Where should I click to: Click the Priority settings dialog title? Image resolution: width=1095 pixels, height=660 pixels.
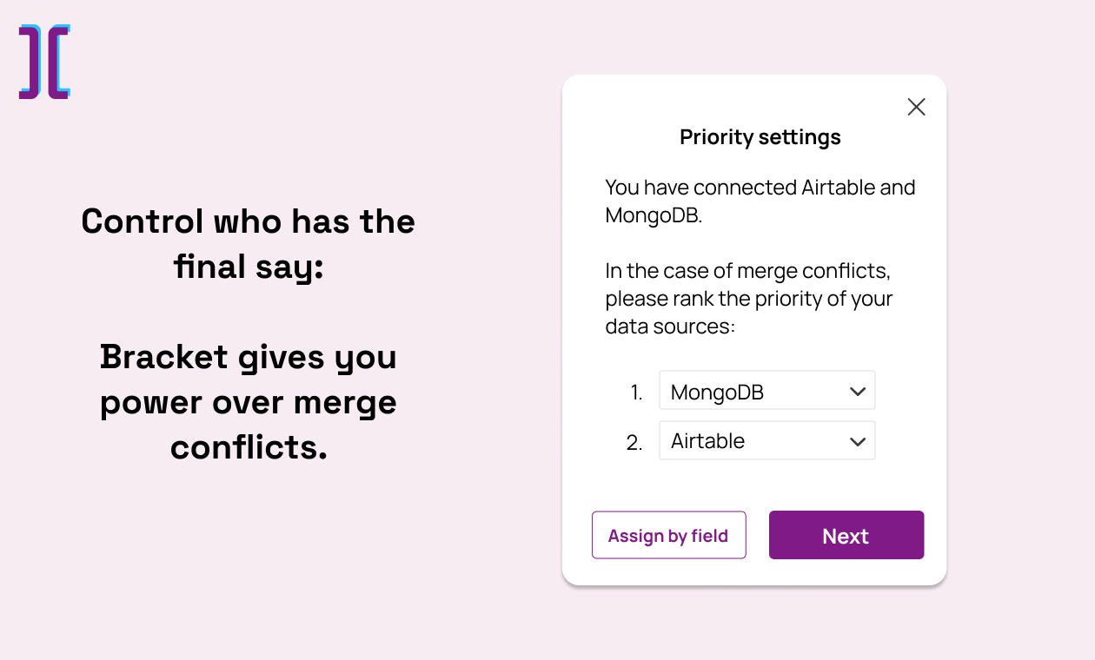click(x=760, y=137)
